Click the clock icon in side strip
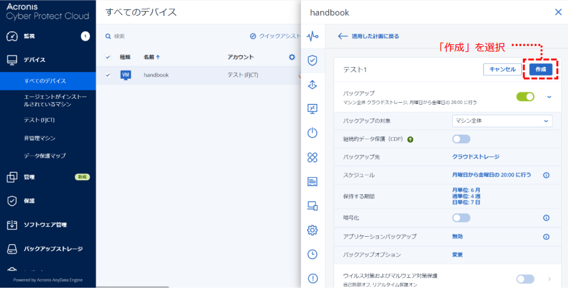Screen dimensions: 568x289 point(313,254)
